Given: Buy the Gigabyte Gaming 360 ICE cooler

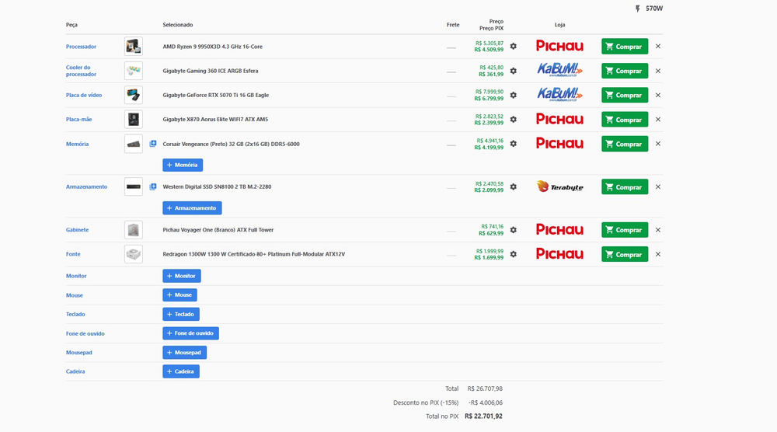Looking at the screenshot, I should [x=625, y=71].
